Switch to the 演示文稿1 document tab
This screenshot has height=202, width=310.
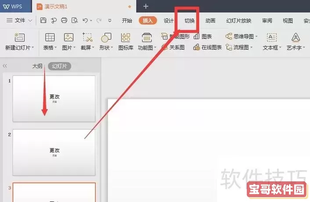click(84, 7)
